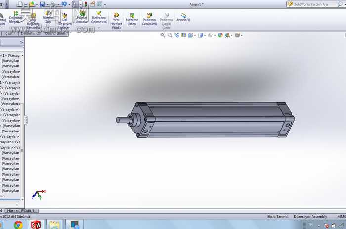This screenshot has width=346, height=229.
Task: Switch to the Değerlendir tab
Action: (31, 33)
